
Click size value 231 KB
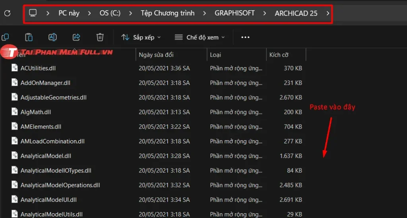point(293,83)
